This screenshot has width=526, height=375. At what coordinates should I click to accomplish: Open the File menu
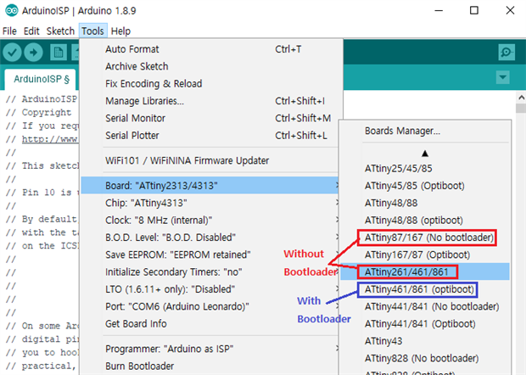[9, 31]
